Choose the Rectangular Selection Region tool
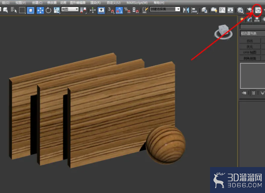This screenshot has height=193, width=265. (22, 10)
